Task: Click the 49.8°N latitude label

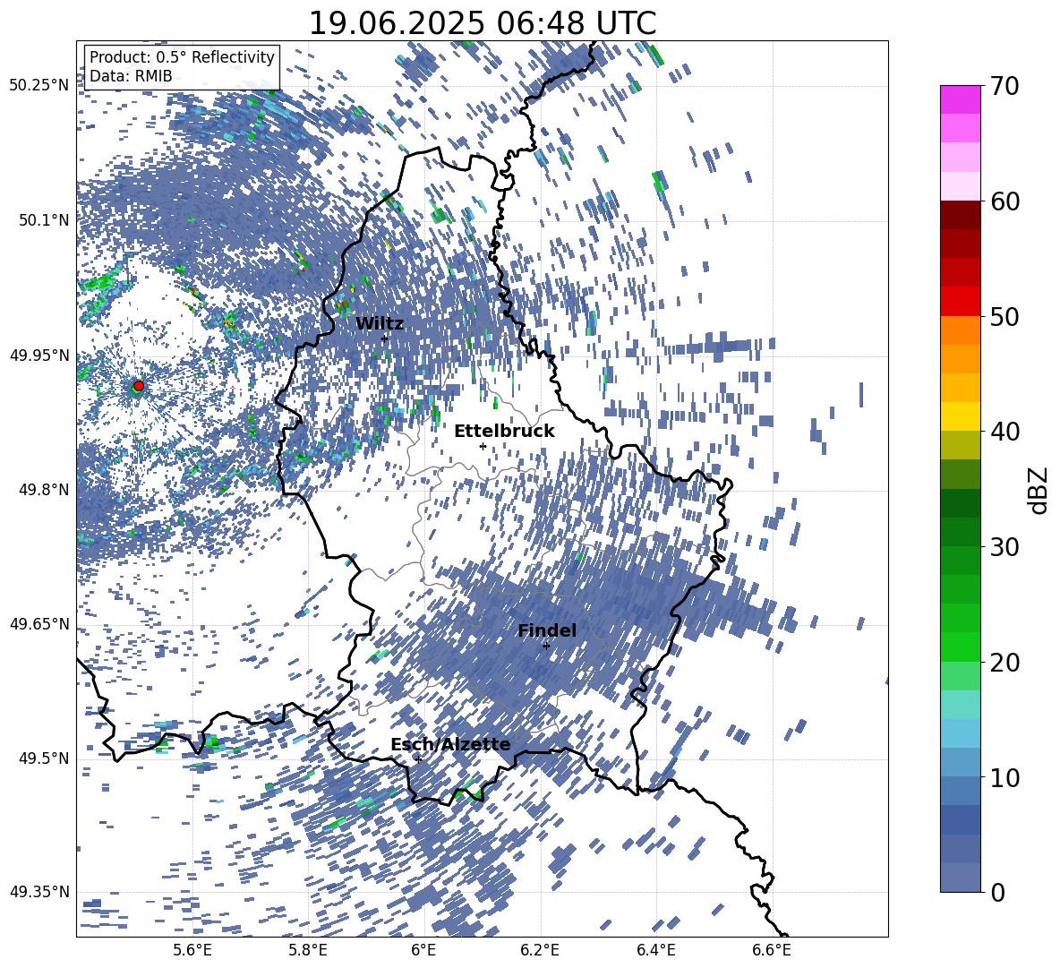Action: 44,490
